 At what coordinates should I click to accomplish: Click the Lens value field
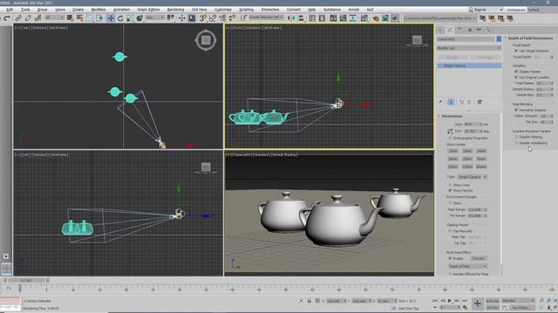tap(471, 124)
